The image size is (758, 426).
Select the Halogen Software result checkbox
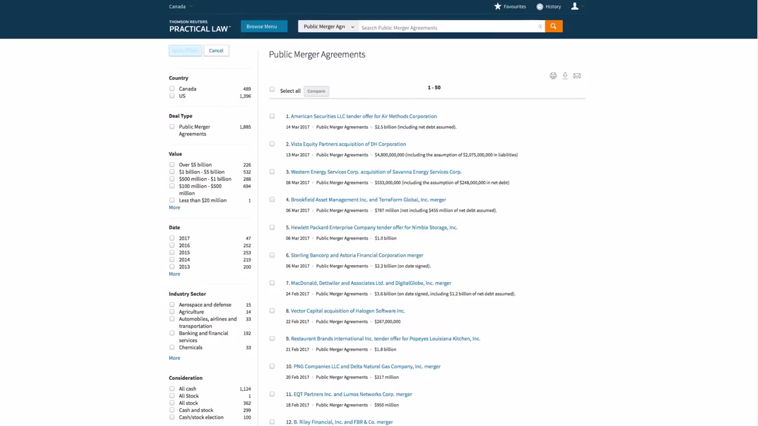pos(272,311)
